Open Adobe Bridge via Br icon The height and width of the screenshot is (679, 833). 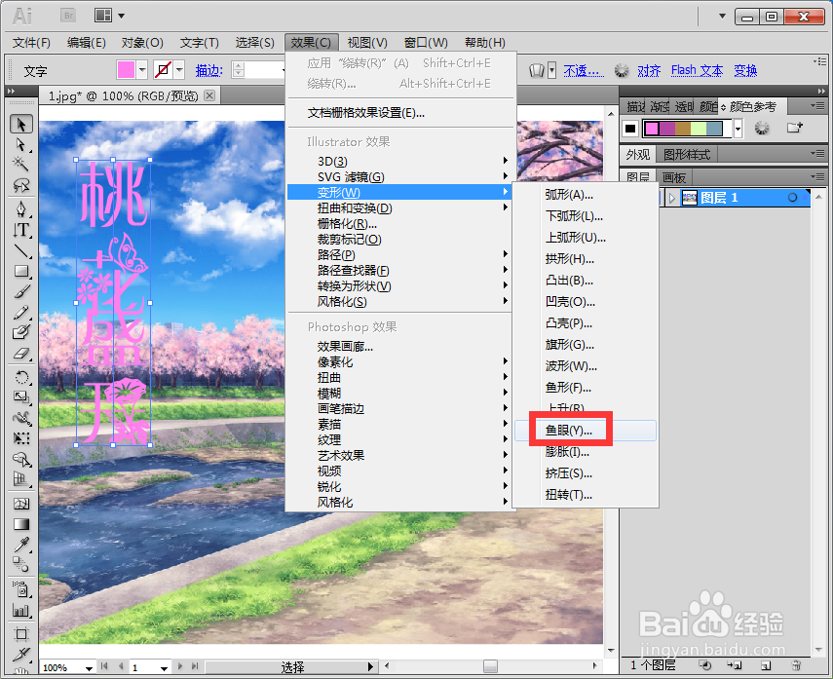click(x=68, y=16)
